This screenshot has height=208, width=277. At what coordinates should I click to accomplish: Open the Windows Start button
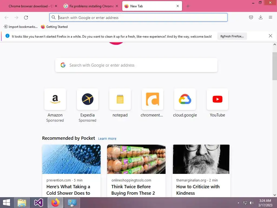6,203
